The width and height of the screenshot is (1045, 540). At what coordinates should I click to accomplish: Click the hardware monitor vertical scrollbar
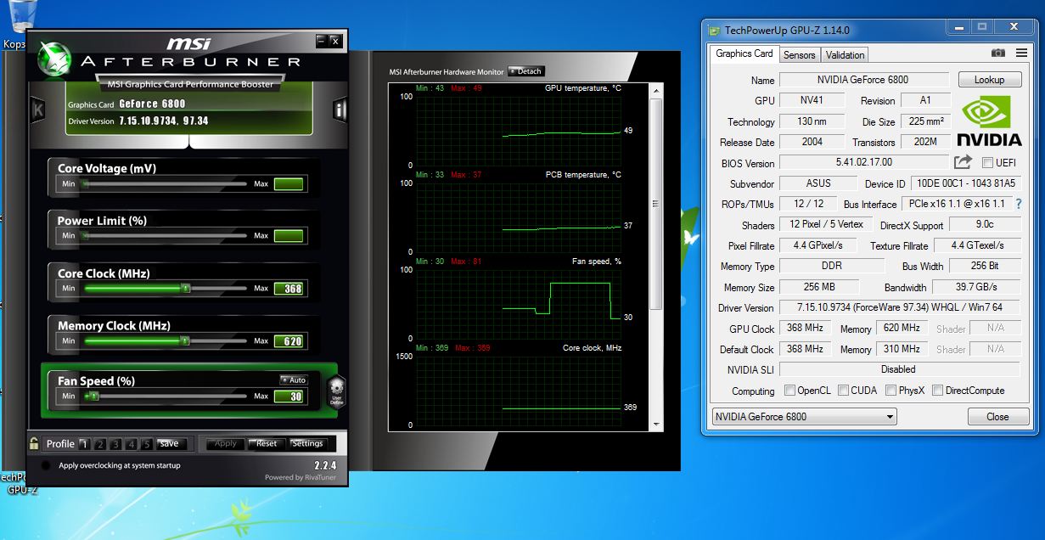655,204
